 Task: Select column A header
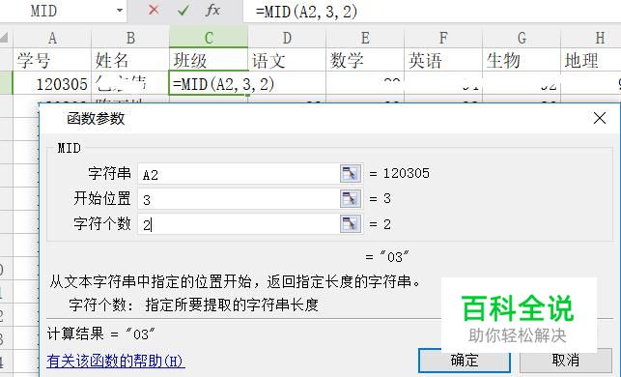[52, 39]
